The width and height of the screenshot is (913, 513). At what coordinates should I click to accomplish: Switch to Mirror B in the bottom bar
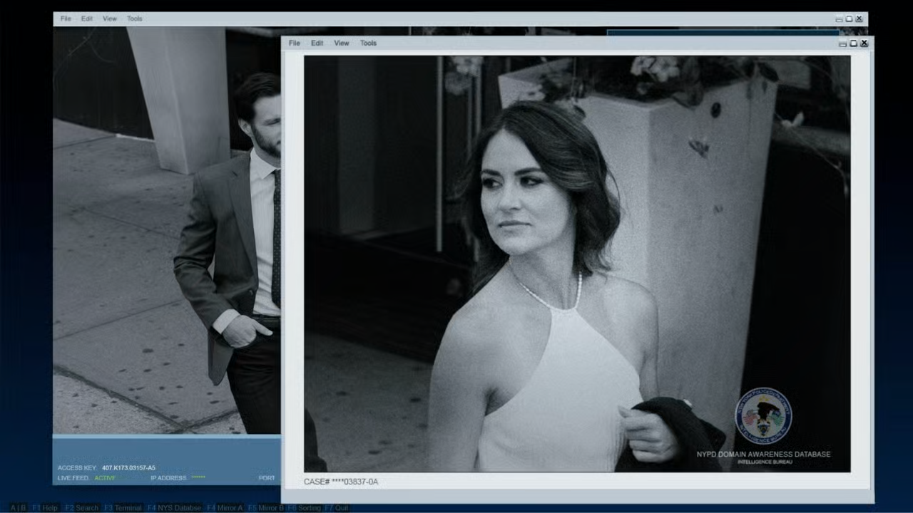265,508
